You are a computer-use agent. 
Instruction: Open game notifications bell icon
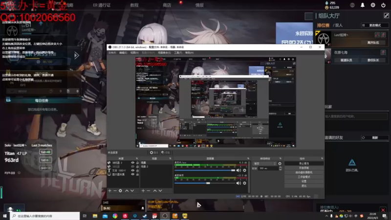click(363, 5)
